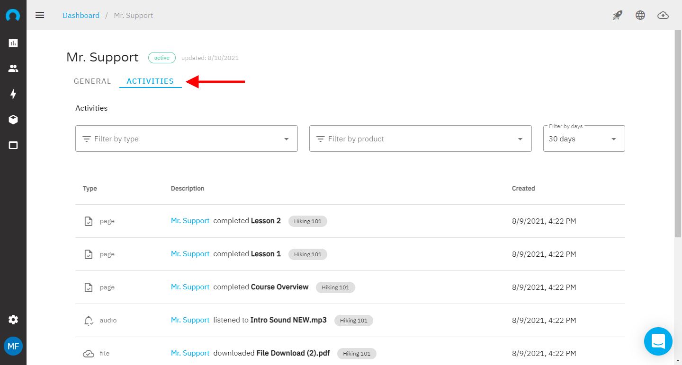Click the MF user avatar

coord(13,347)
